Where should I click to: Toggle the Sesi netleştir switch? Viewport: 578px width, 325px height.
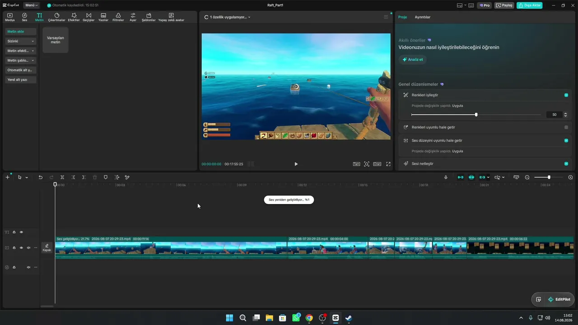(x=566, y=163)
